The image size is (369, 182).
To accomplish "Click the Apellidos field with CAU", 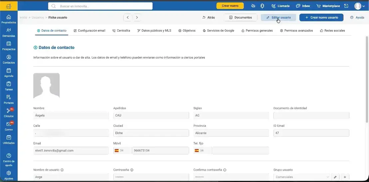I will click(x=151, y=115).
